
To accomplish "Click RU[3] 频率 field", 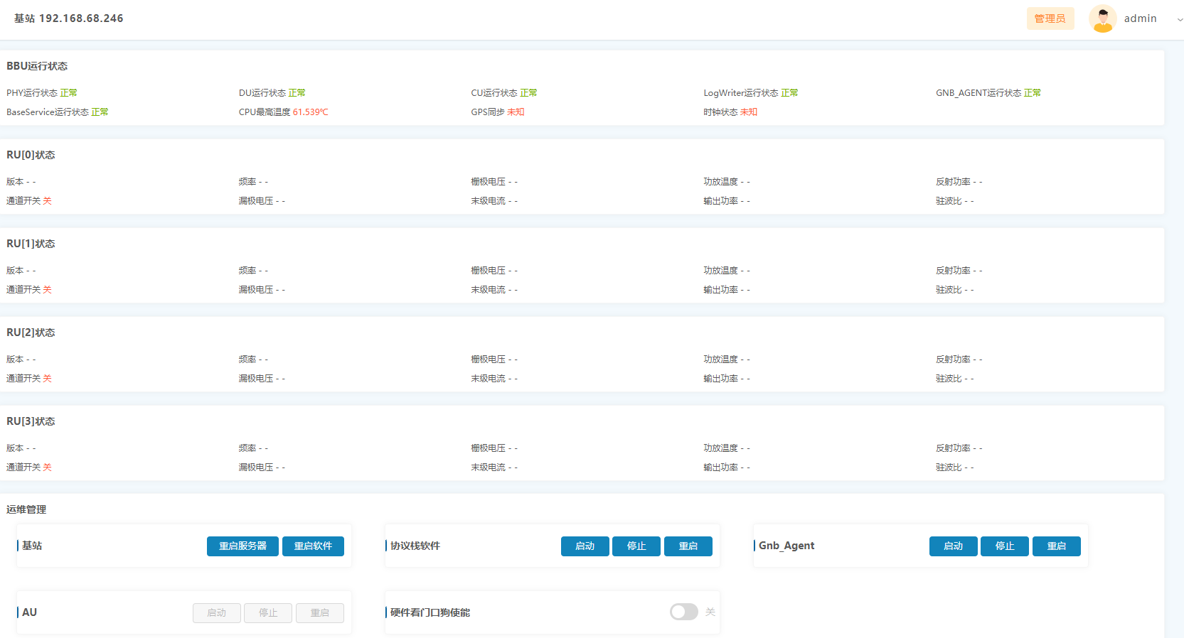I will (253, 448).
